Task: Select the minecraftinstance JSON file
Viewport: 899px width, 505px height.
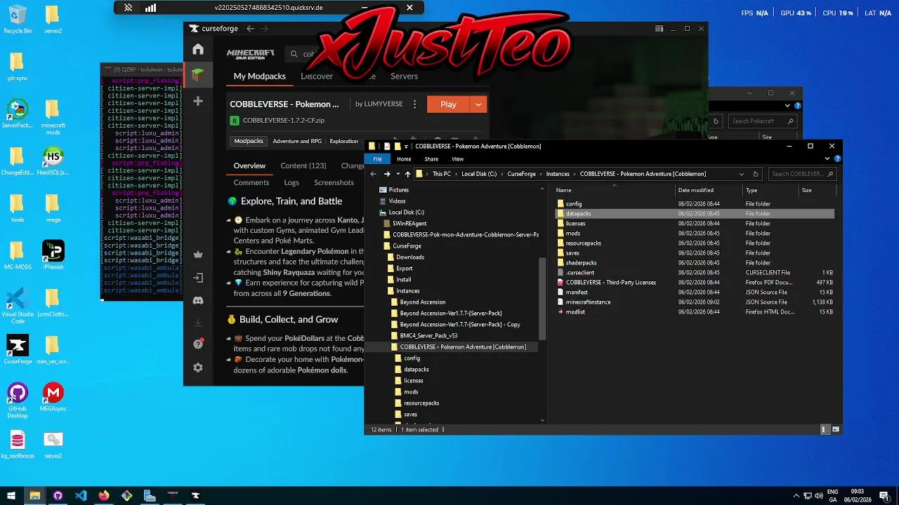Action: pyautogui.click(x=589, y=302)
